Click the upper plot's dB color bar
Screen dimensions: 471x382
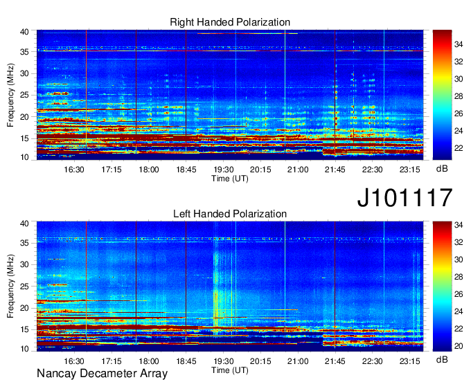[x=442, y=95]
